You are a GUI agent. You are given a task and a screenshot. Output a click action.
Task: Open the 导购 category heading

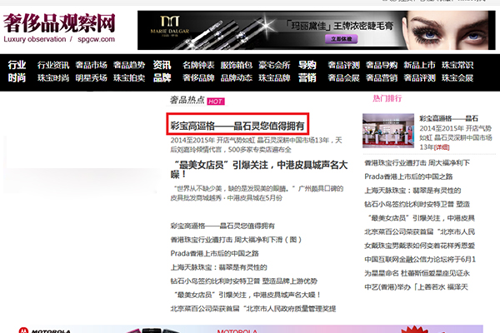point(307,65)
